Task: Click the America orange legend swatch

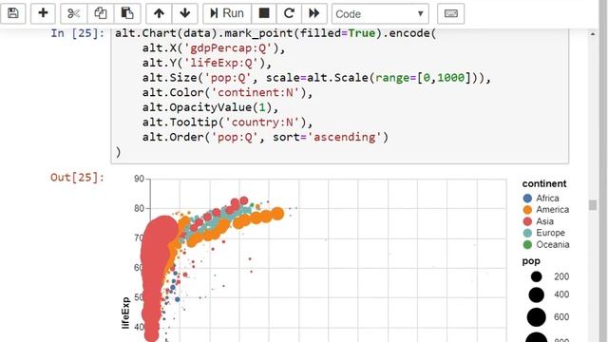Action: 527,210
